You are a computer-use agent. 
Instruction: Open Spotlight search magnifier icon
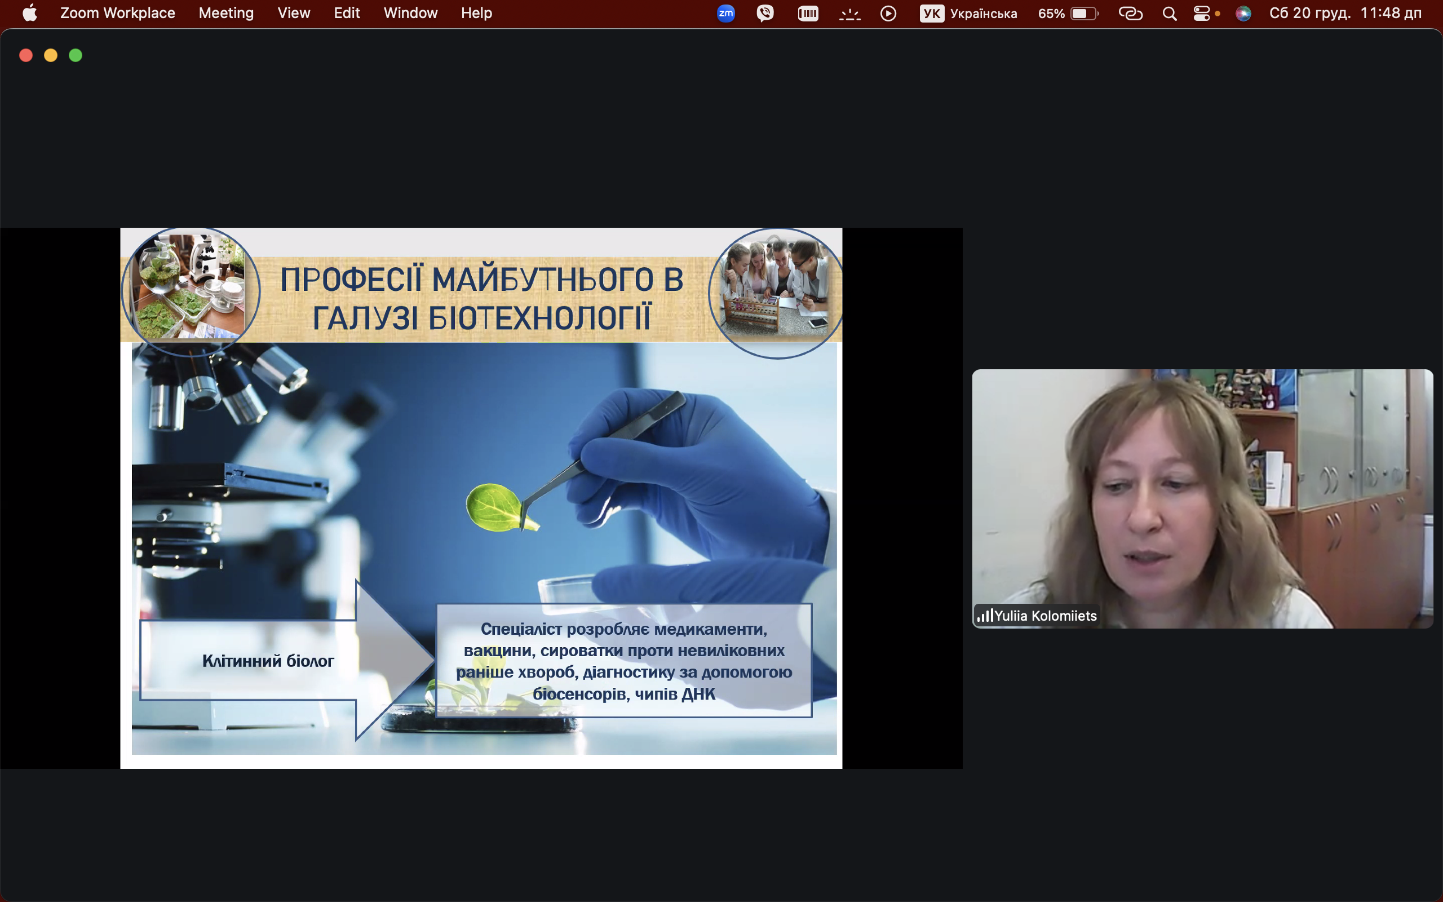pyautogui.click(x=1169, y=13)
